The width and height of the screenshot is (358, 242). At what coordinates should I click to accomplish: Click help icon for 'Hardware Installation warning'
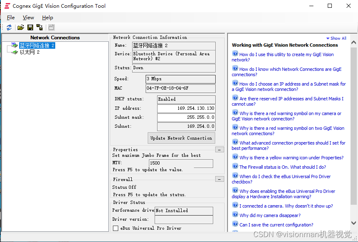tap(235, 190)
